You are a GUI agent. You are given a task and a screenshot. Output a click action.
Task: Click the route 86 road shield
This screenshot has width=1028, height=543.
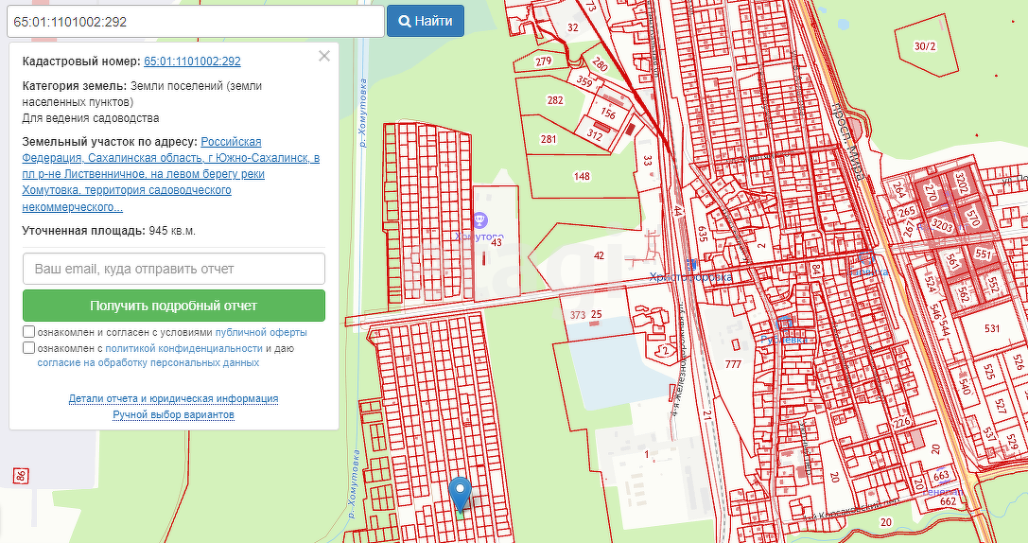[x=19, y=476]
